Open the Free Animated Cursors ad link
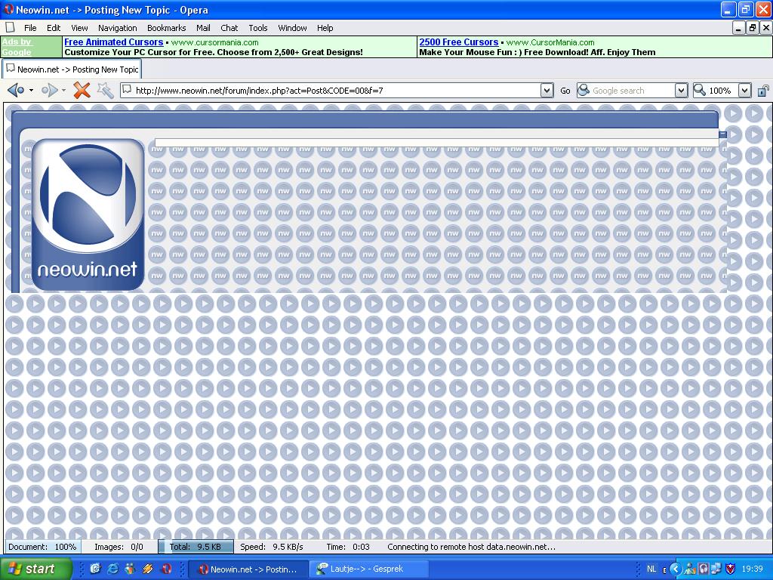 [114, 42]
